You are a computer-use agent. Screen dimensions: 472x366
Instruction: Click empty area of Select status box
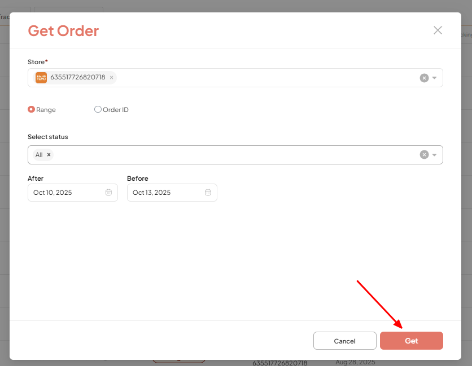pos(237,155)
